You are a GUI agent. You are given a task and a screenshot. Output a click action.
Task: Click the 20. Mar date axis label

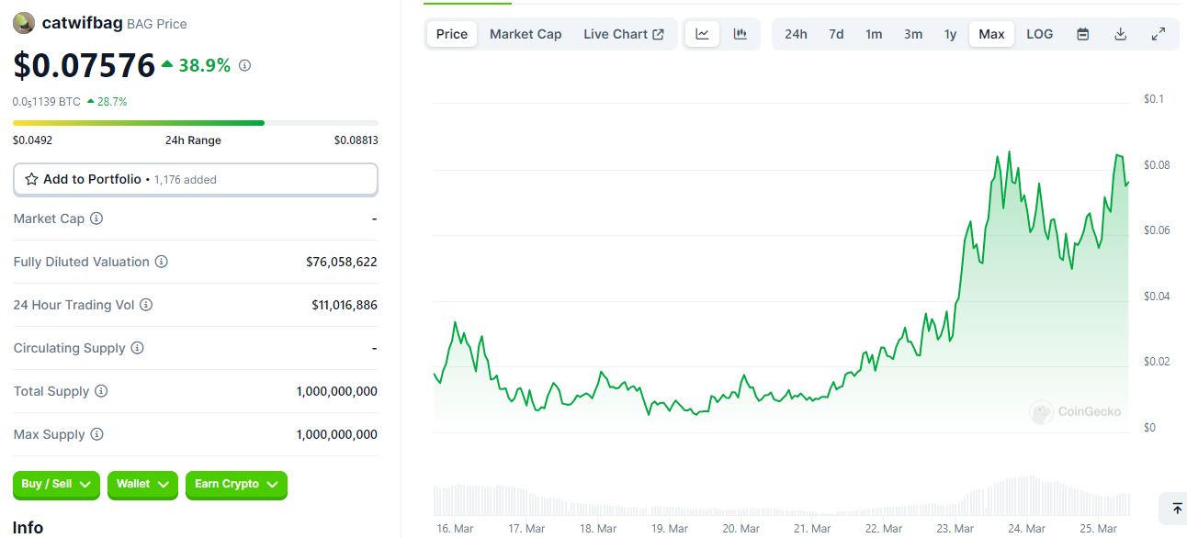(x=740, y=529)
